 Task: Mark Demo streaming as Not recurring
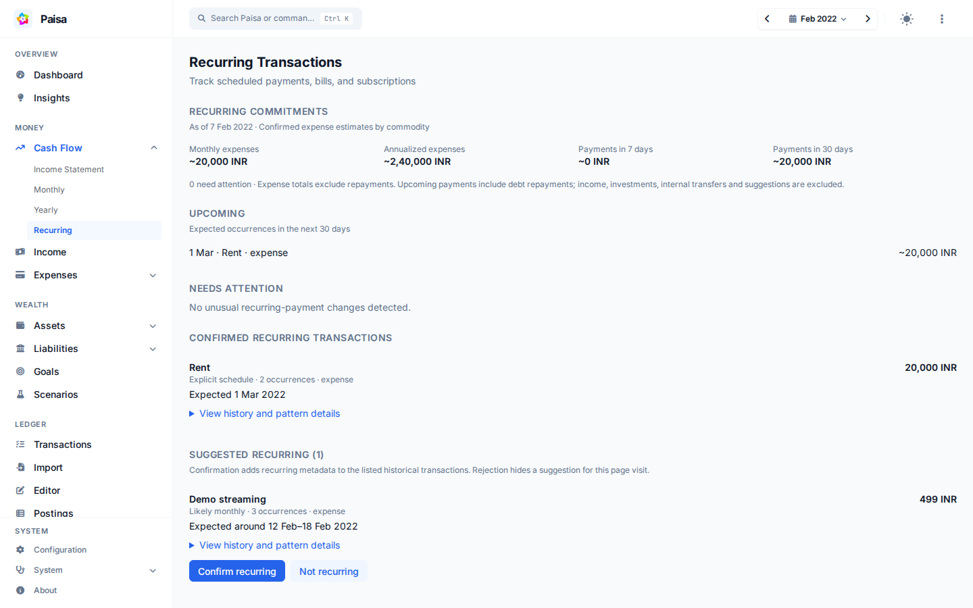click(x=329, y=571)
